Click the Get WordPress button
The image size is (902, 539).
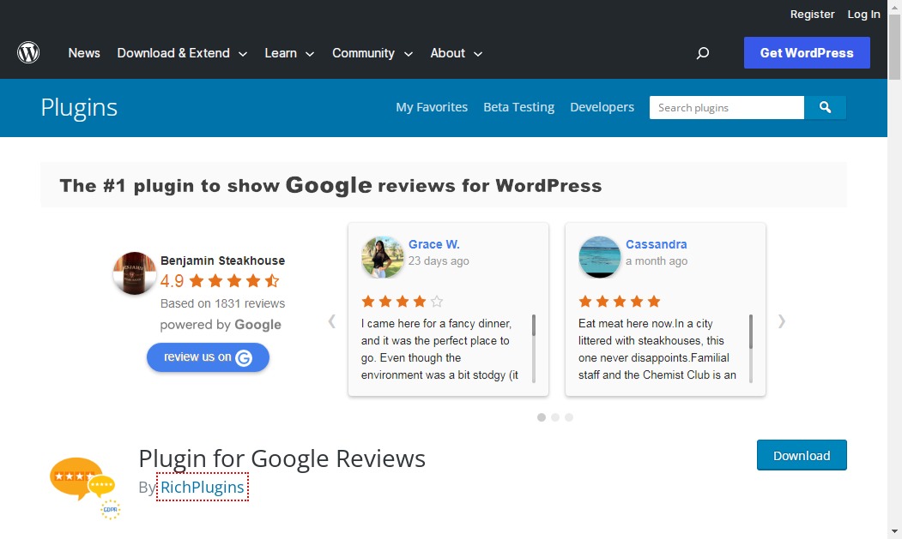[x=807, y=53]
